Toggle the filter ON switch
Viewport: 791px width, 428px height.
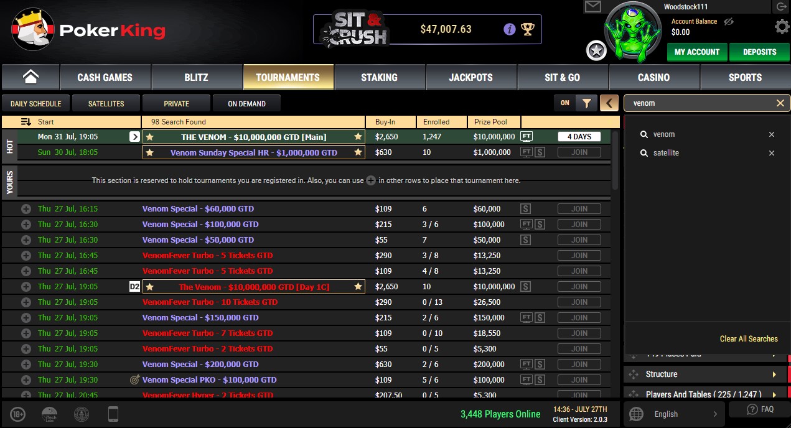click(x=565, y=103)
